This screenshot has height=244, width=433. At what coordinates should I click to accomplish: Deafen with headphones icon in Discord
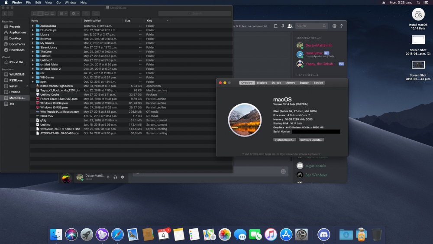pyautogui.click(x=115, y=177)
